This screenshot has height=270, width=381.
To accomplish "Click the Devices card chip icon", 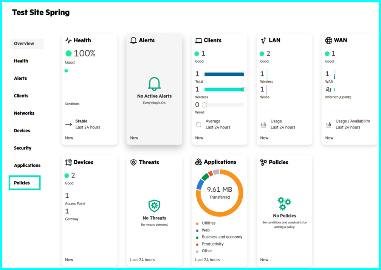I will pyautogui.click(x=68, y=162).
